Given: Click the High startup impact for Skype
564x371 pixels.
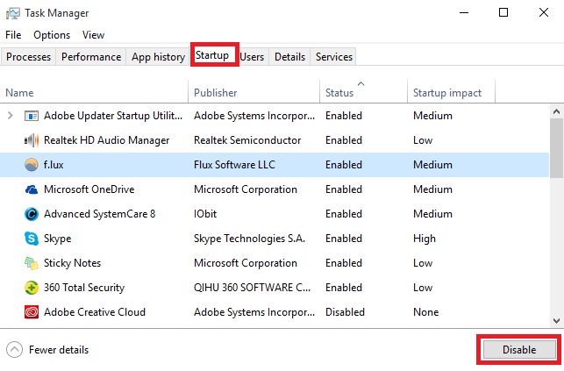Looking at the screenshot, I should (425, 239).
